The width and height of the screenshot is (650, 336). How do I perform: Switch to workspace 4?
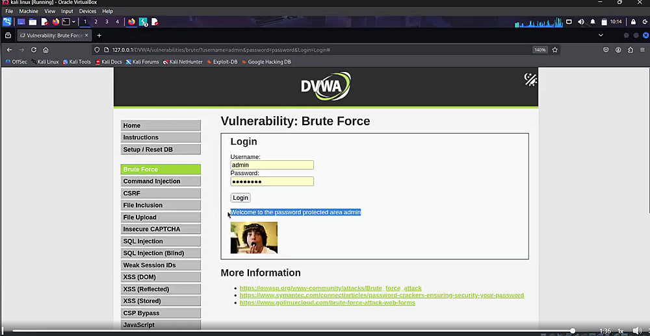[x=117, y=22]
